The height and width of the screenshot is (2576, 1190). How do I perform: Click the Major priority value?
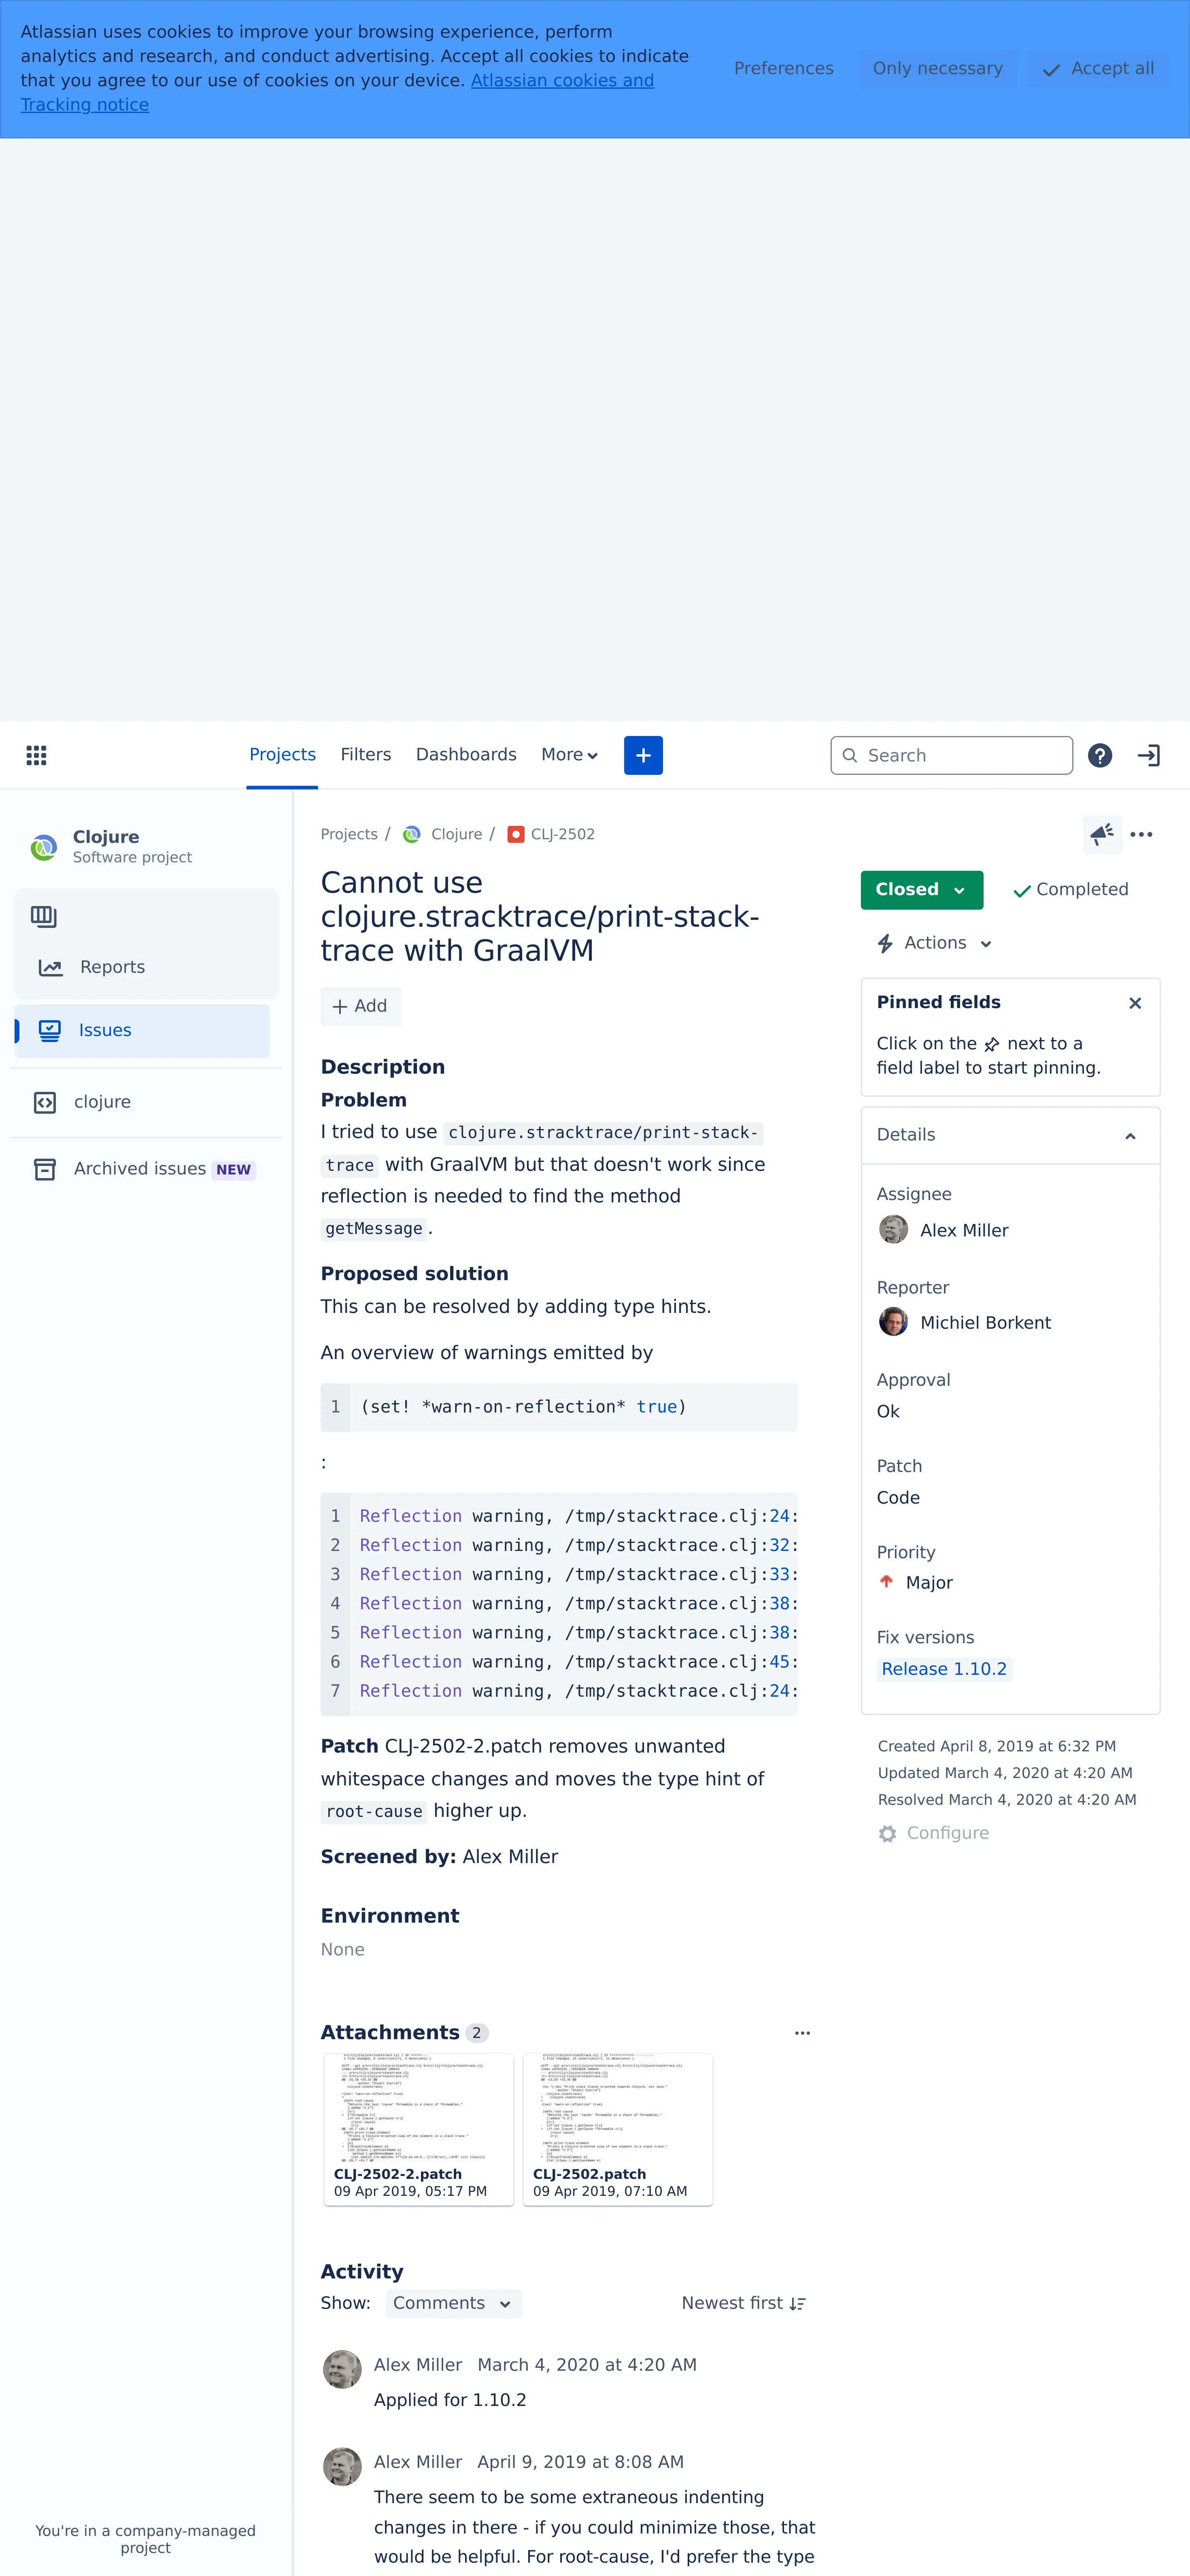(x=928, y=1583)
